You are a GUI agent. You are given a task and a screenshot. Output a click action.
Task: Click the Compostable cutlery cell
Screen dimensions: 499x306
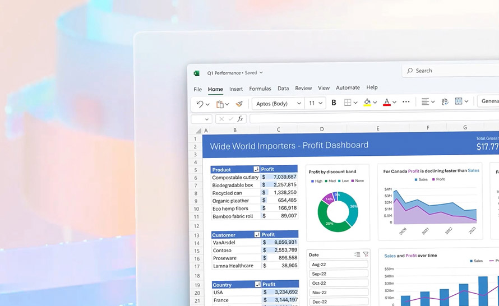(x=235, y=177)
